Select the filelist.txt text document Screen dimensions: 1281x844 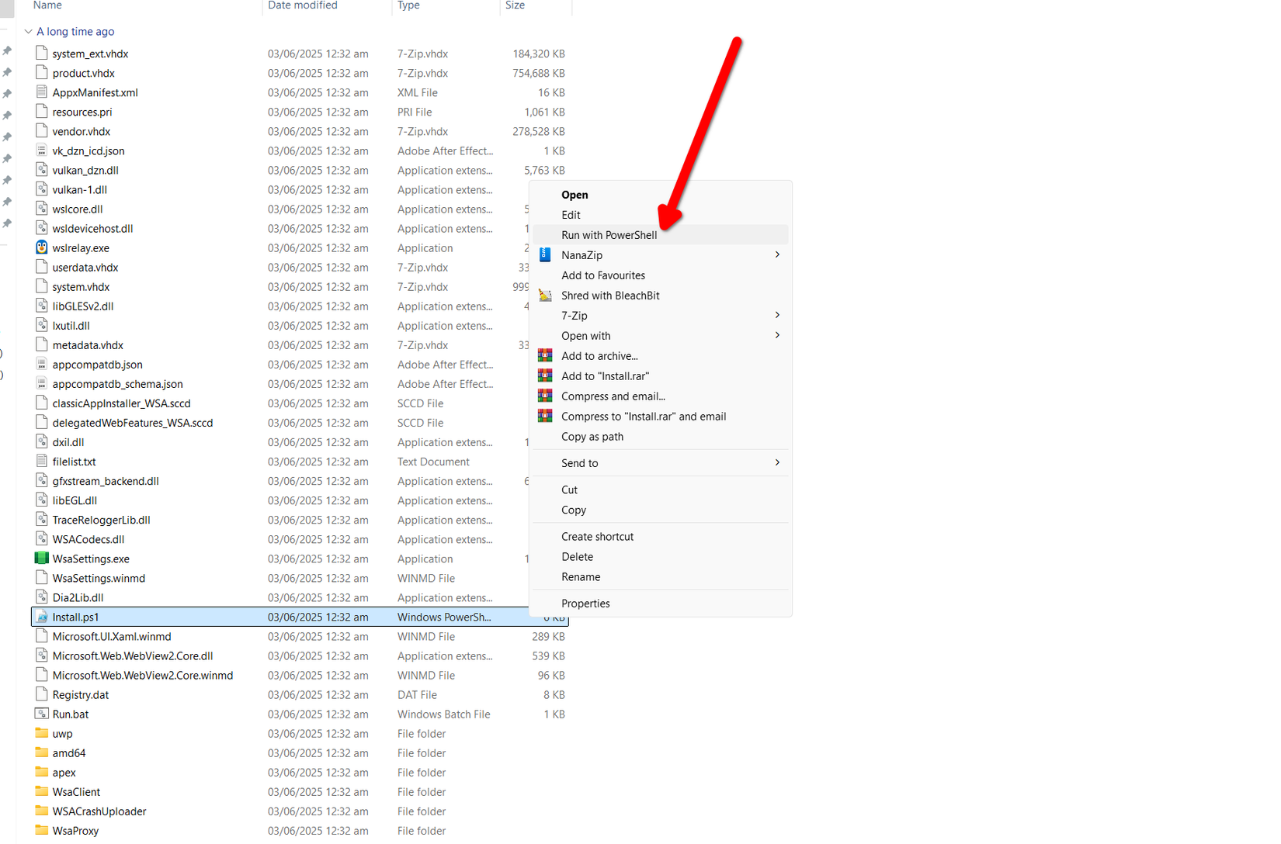74,461
